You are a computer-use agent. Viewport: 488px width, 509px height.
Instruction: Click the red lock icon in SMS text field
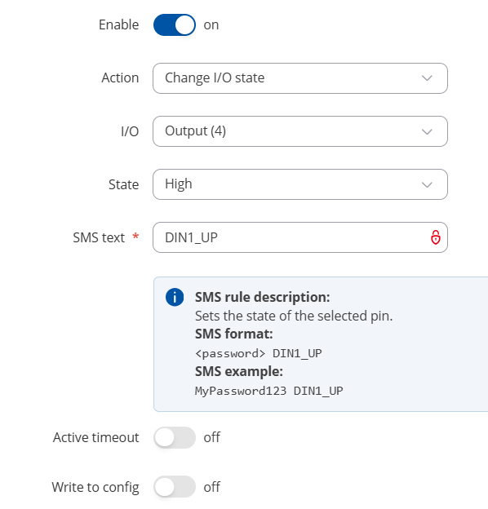click(436, 237)
